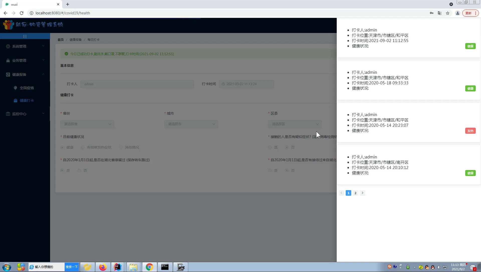Image resolution: width=481 pixels, height=272 pixels.
Task: Click the 全国疫情 map pin icon
Action: 16,88
